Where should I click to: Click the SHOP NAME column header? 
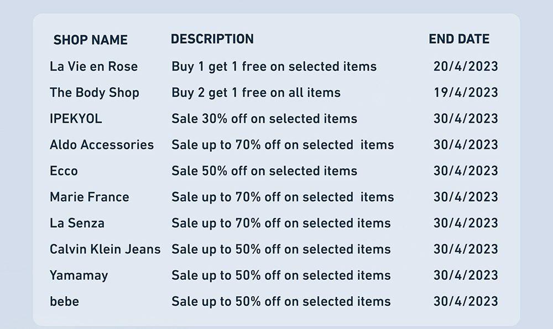coord(90,40)
